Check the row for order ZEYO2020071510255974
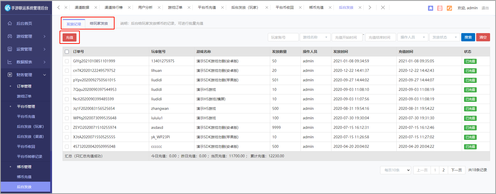 pyautogui.click(x=67, y=128)
